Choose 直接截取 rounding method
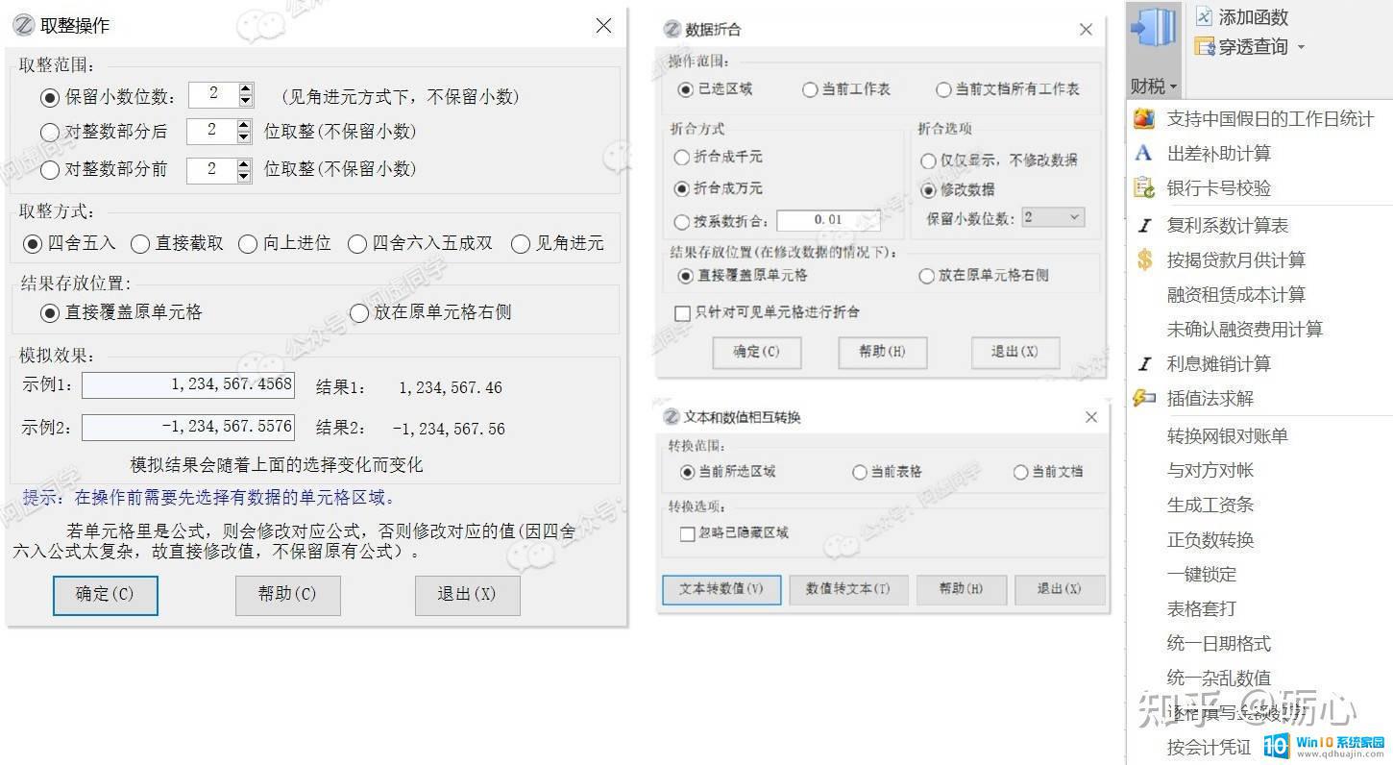The height and width of the screenshot is (765, 1393). (x=140, y=243)
